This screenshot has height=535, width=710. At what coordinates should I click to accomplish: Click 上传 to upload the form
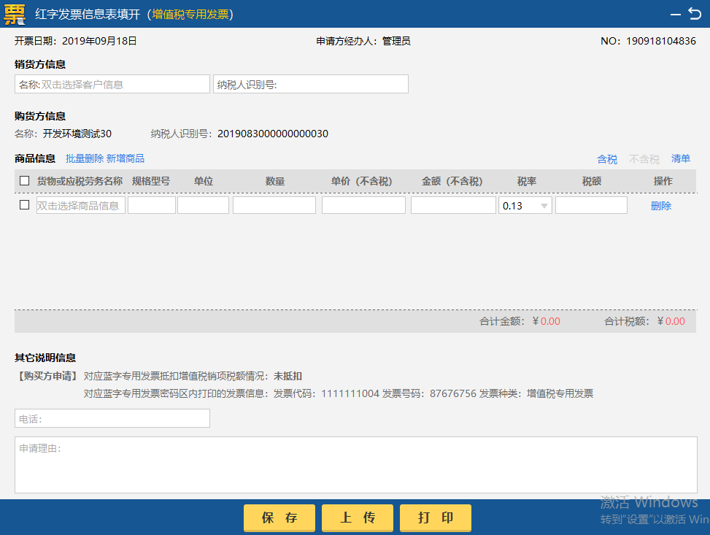pyautogui.click(x=357, y=517)
